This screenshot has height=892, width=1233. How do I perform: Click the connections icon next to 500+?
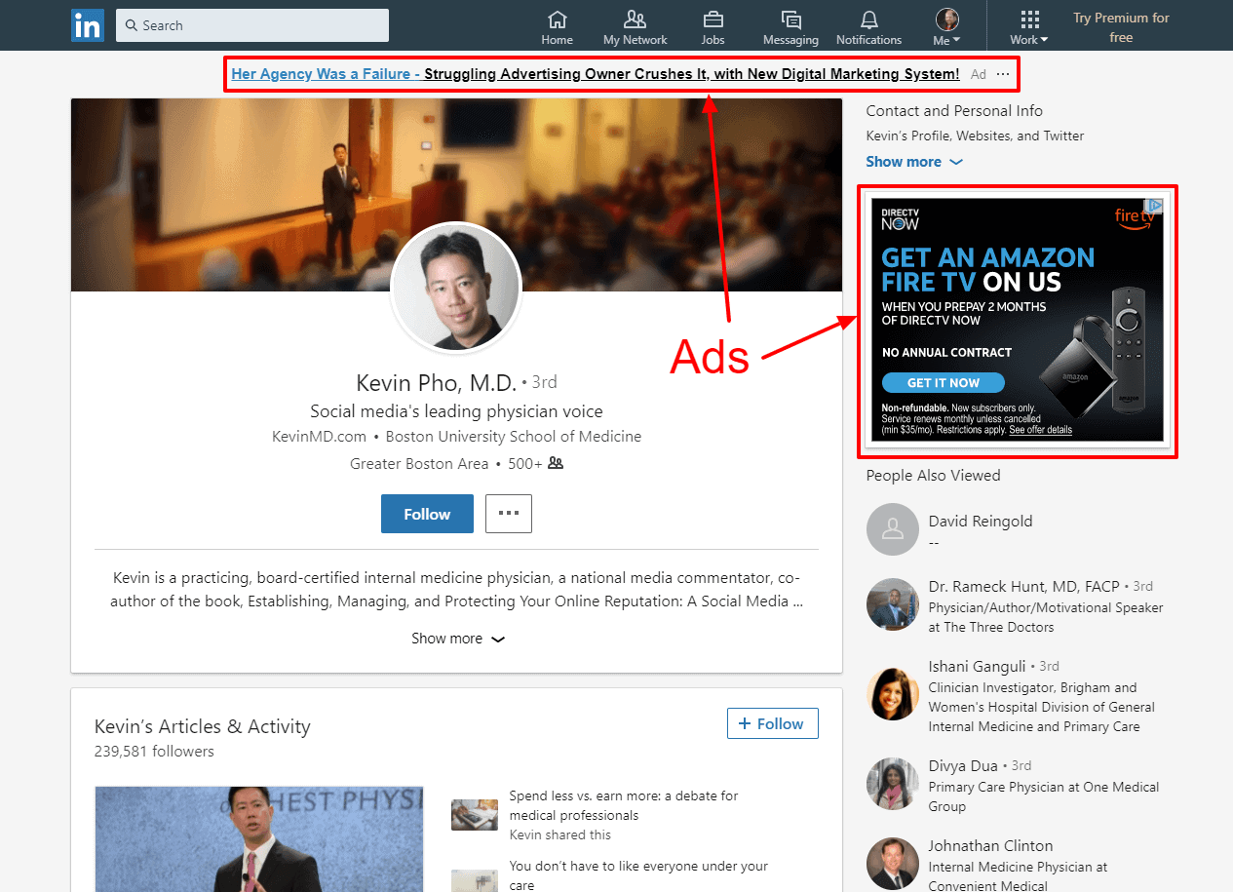pos(556,463)
